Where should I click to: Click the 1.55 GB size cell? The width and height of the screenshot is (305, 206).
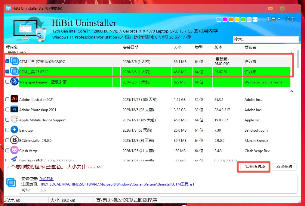(x=180, y=99)
